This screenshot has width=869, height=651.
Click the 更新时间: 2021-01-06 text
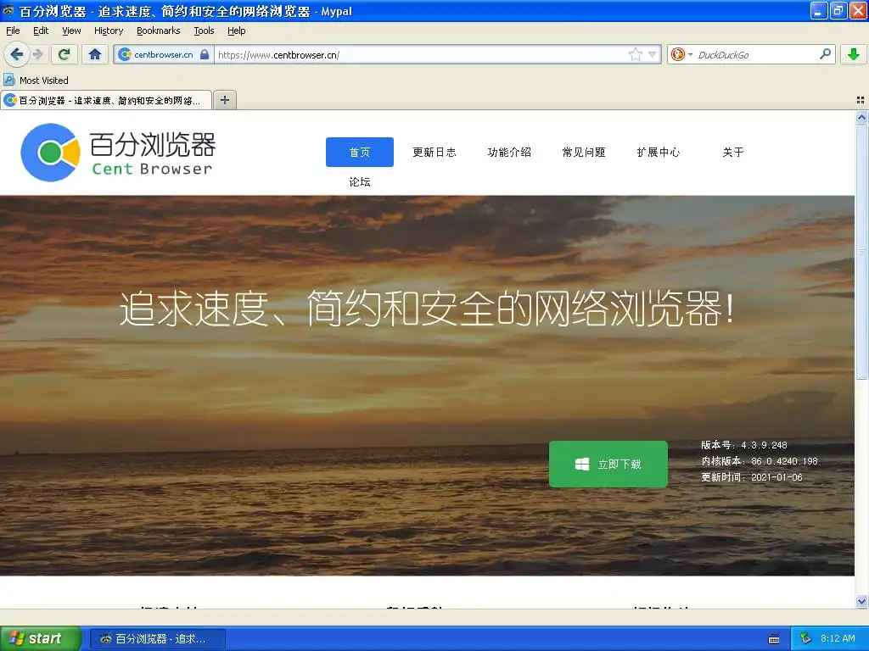(752, 477)
